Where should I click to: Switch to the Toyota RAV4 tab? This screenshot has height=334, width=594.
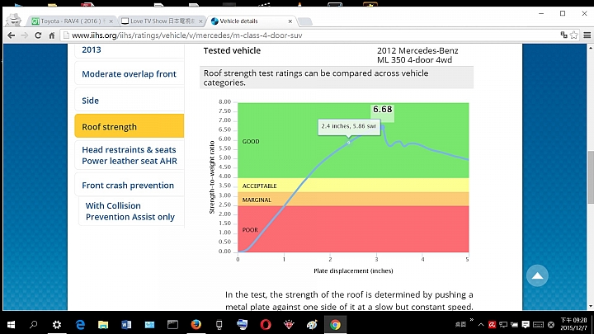(x=70, y=21)
